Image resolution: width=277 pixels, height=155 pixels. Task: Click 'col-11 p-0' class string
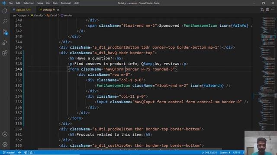(133, 96)
